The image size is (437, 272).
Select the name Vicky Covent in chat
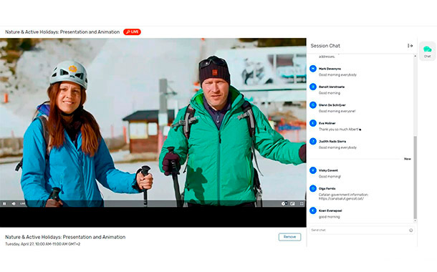[328, 170]
